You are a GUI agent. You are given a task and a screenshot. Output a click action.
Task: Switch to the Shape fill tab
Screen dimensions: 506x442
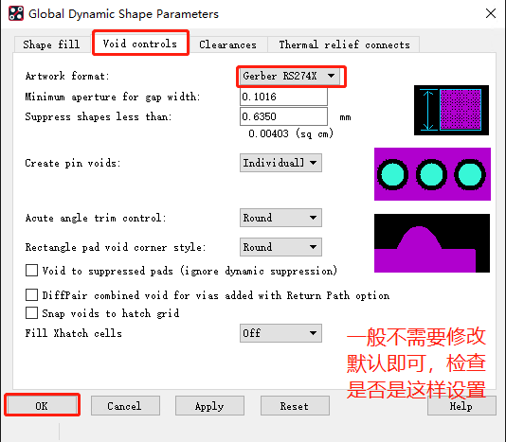pyautogui.click(x=51, y=44)
